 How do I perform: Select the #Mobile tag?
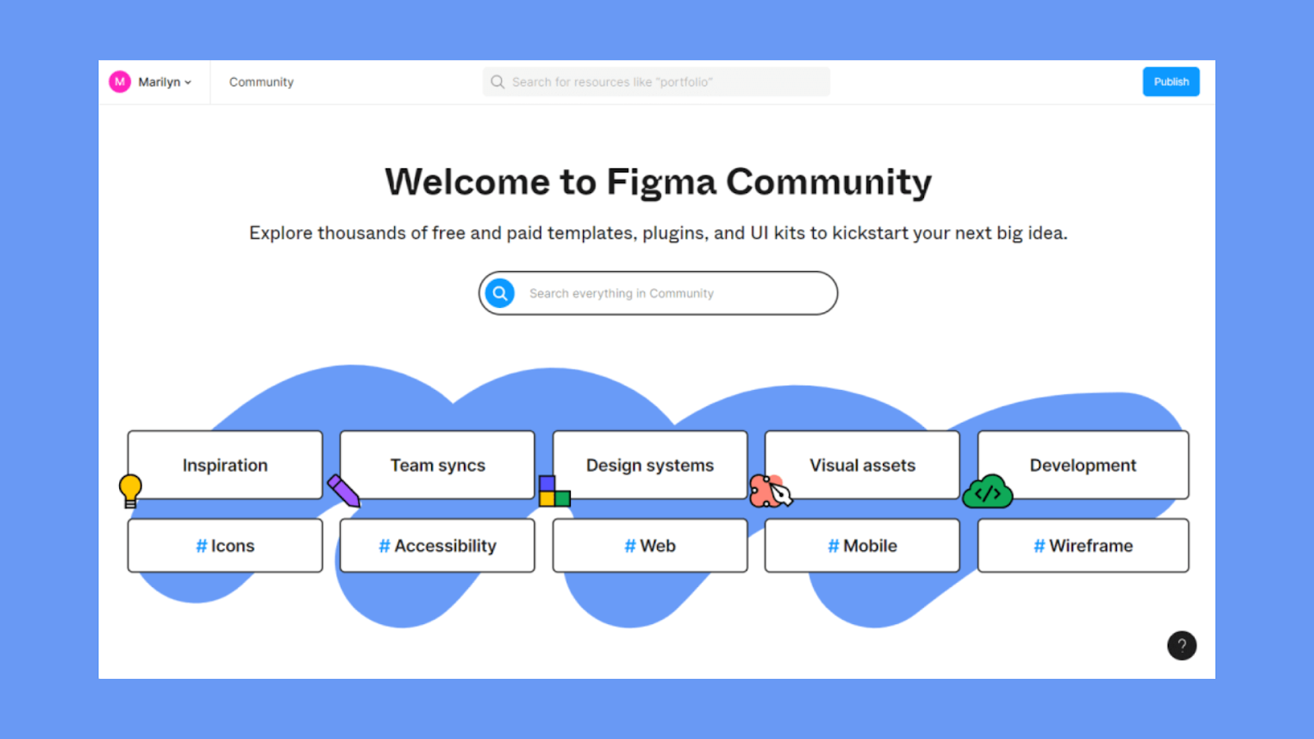point(862,545)
